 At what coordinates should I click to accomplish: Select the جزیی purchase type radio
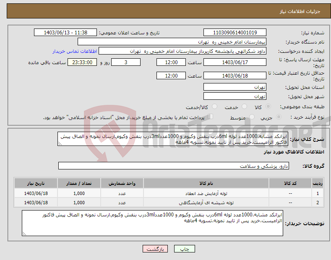pos(279,117)
